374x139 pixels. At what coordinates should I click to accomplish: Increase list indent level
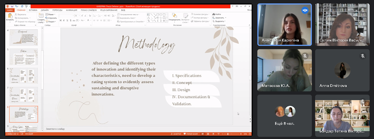pyautogui.click(x=109, y=16)
